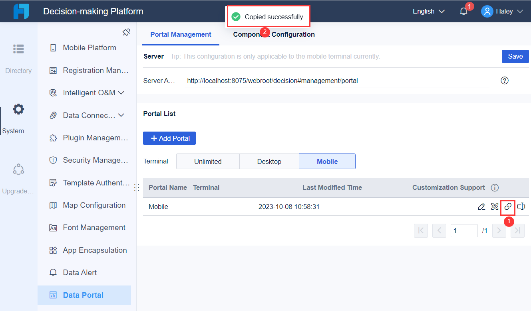
Task: Click the Add Portal button
Action: [x=169, y=138]
